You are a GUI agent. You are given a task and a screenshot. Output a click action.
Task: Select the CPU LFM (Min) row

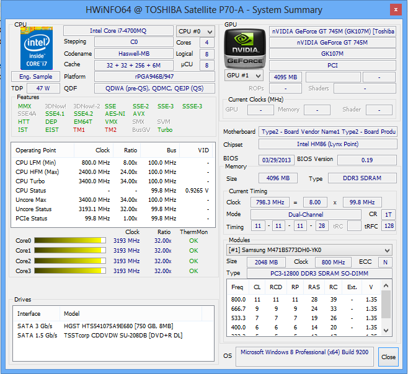(113, 163)
